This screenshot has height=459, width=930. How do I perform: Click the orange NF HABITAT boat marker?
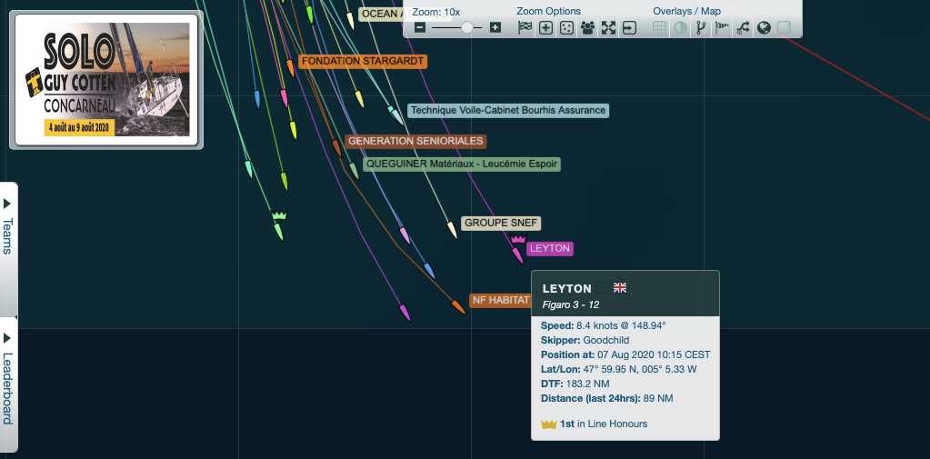458,306
